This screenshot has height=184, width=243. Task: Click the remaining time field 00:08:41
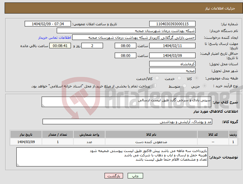click(60, 46)
